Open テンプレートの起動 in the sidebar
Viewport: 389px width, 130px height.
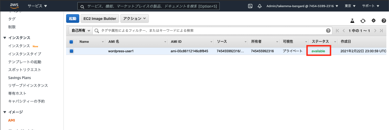25,62
